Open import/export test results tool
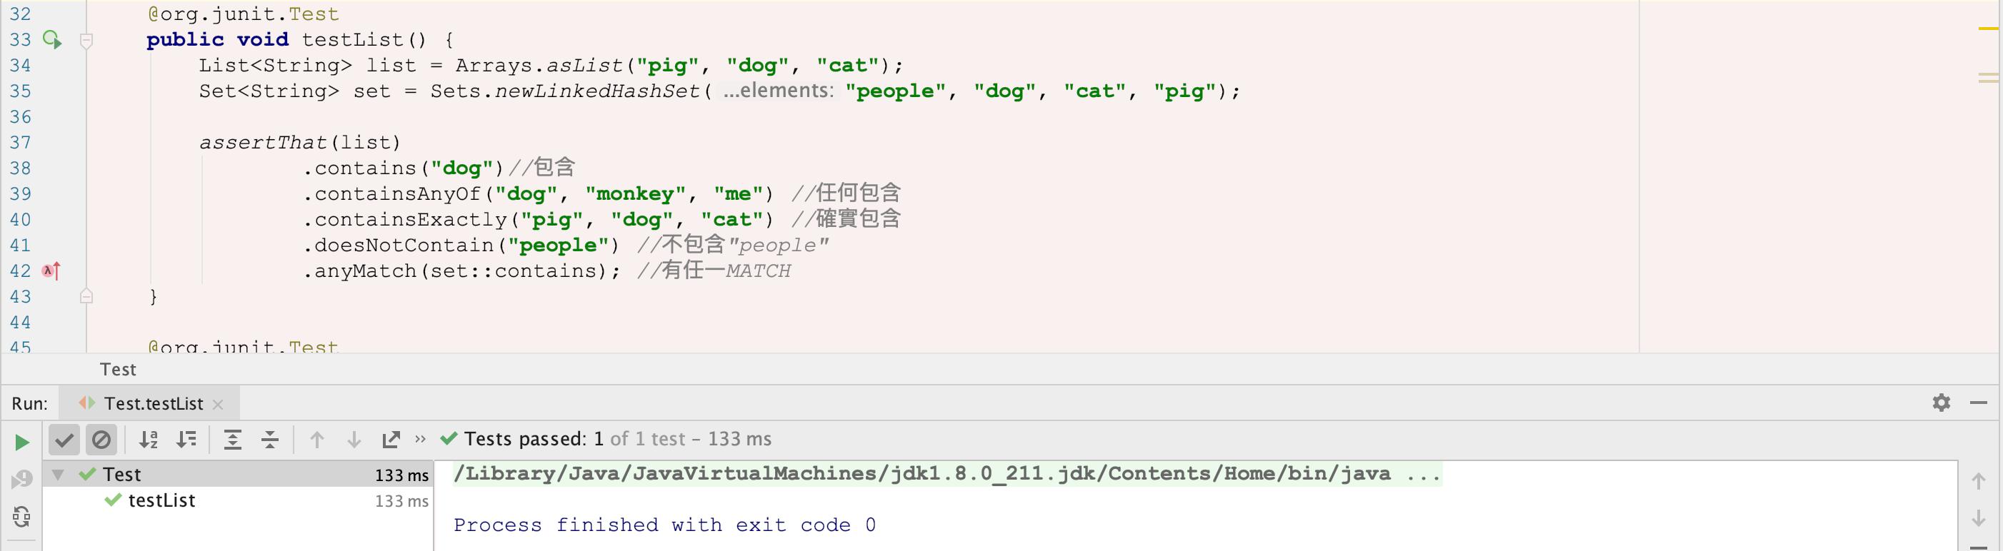 pos(390,439)
